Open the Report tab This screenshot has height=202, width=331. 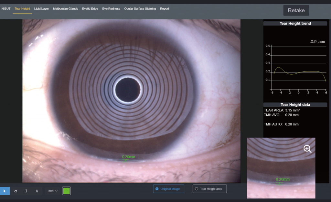coord(165,9)
